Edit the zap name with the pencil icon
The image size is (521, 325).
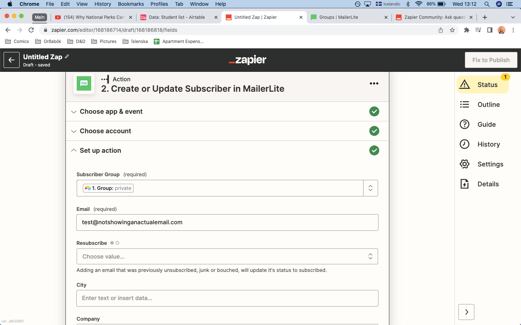67,56
